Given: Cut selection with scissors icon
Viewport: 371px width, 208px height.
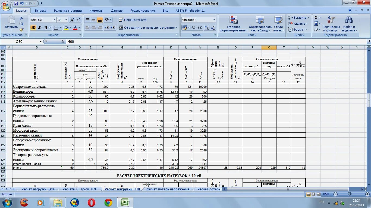Looking at the screenshot, I should [x=21, y=18].
